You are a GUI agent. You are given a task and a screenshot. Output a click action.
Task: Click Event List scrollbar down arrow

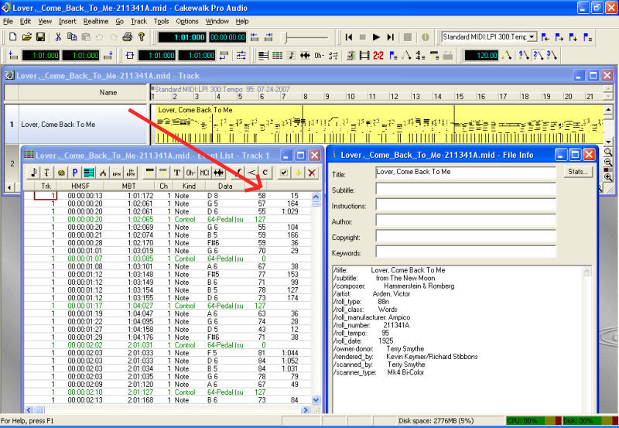tap(316, 399)
